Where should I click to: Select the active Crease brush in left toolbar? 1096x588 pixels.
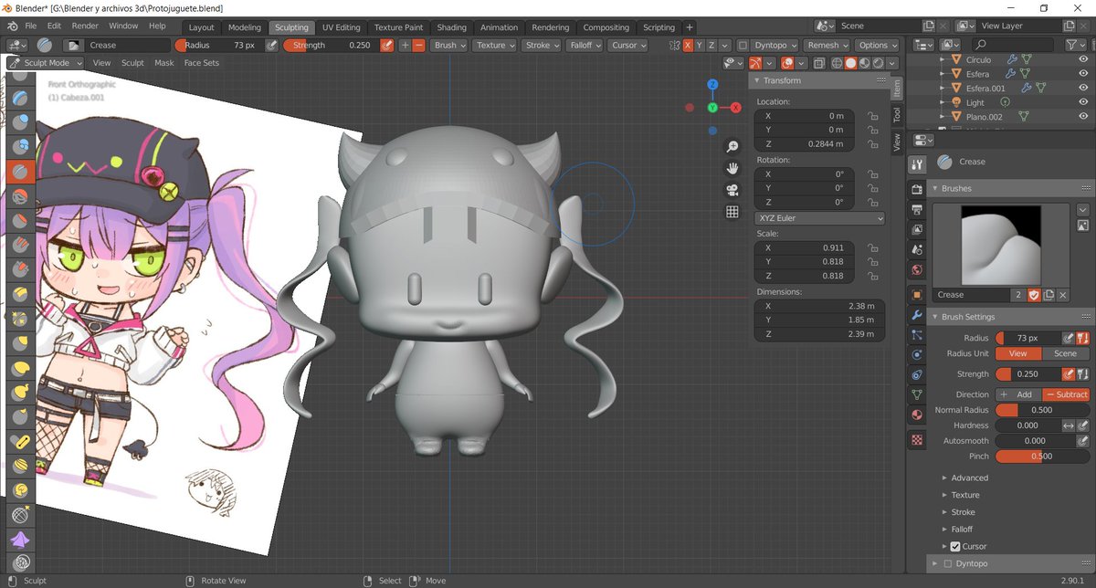coord(20,171)
